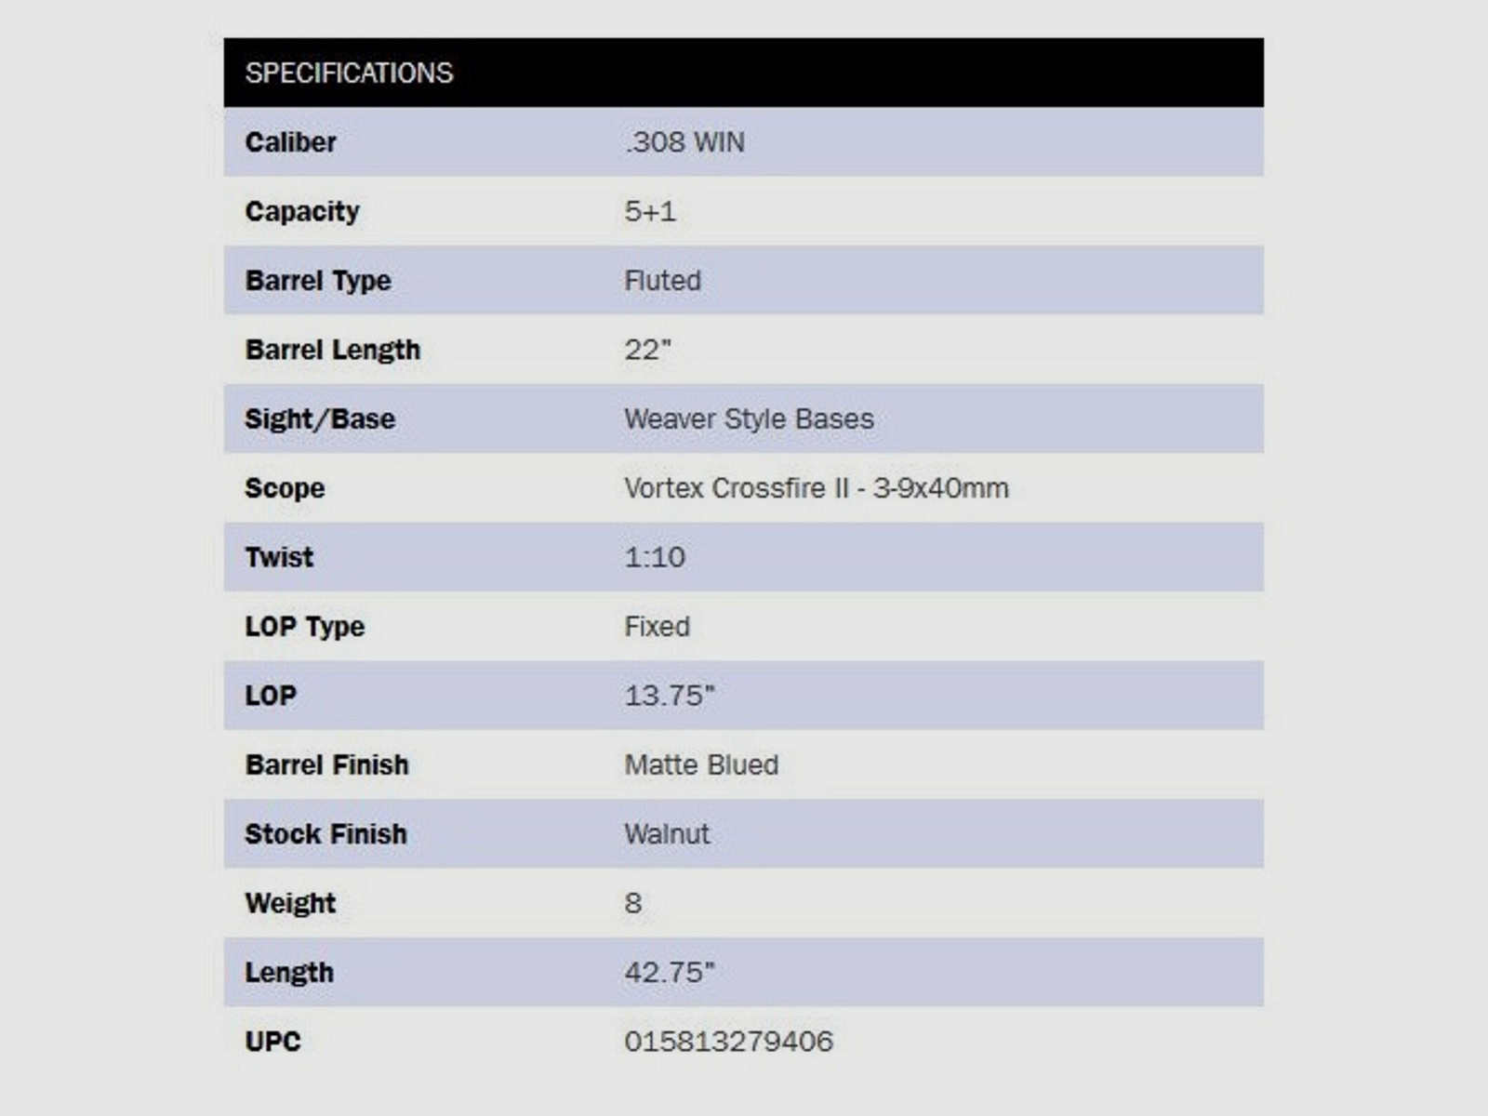Image resolution: width=1488 pixels, height=1116 pixels.
Task: Select the Caliber row label
Action: pyautogui.click(x=290, y=142)
